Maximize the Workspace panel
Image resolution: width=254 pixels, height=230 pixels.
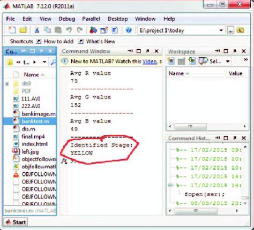pyautogui.click(x=226, y=51)
